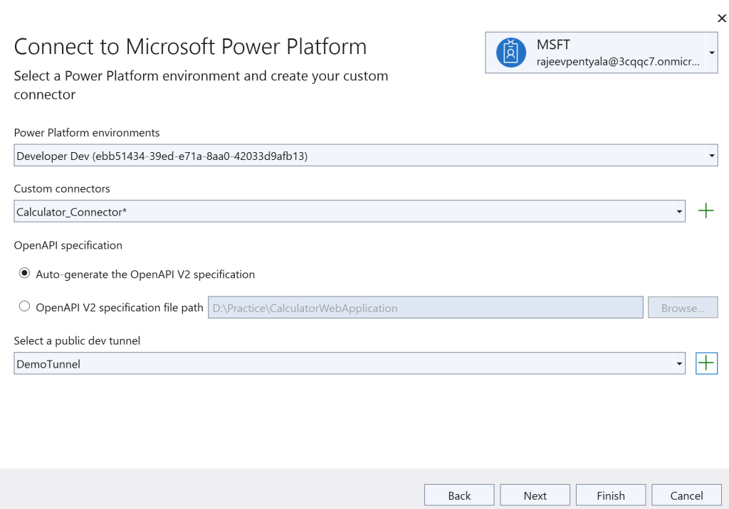
Task: Click the Browse... button
Action: (x=682, y=308)
